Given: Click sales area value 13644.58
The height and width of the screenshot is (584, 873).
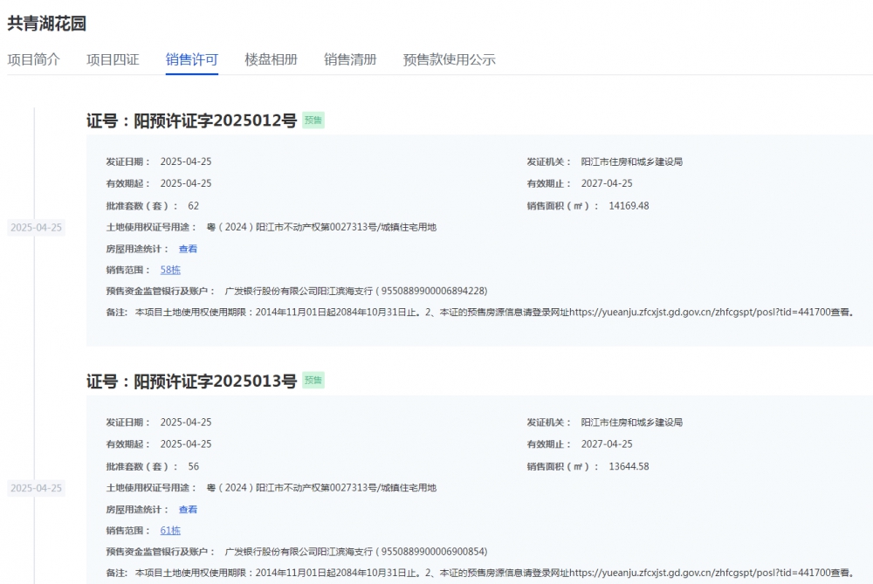Looking at the screenshot, I should [629, 466].
